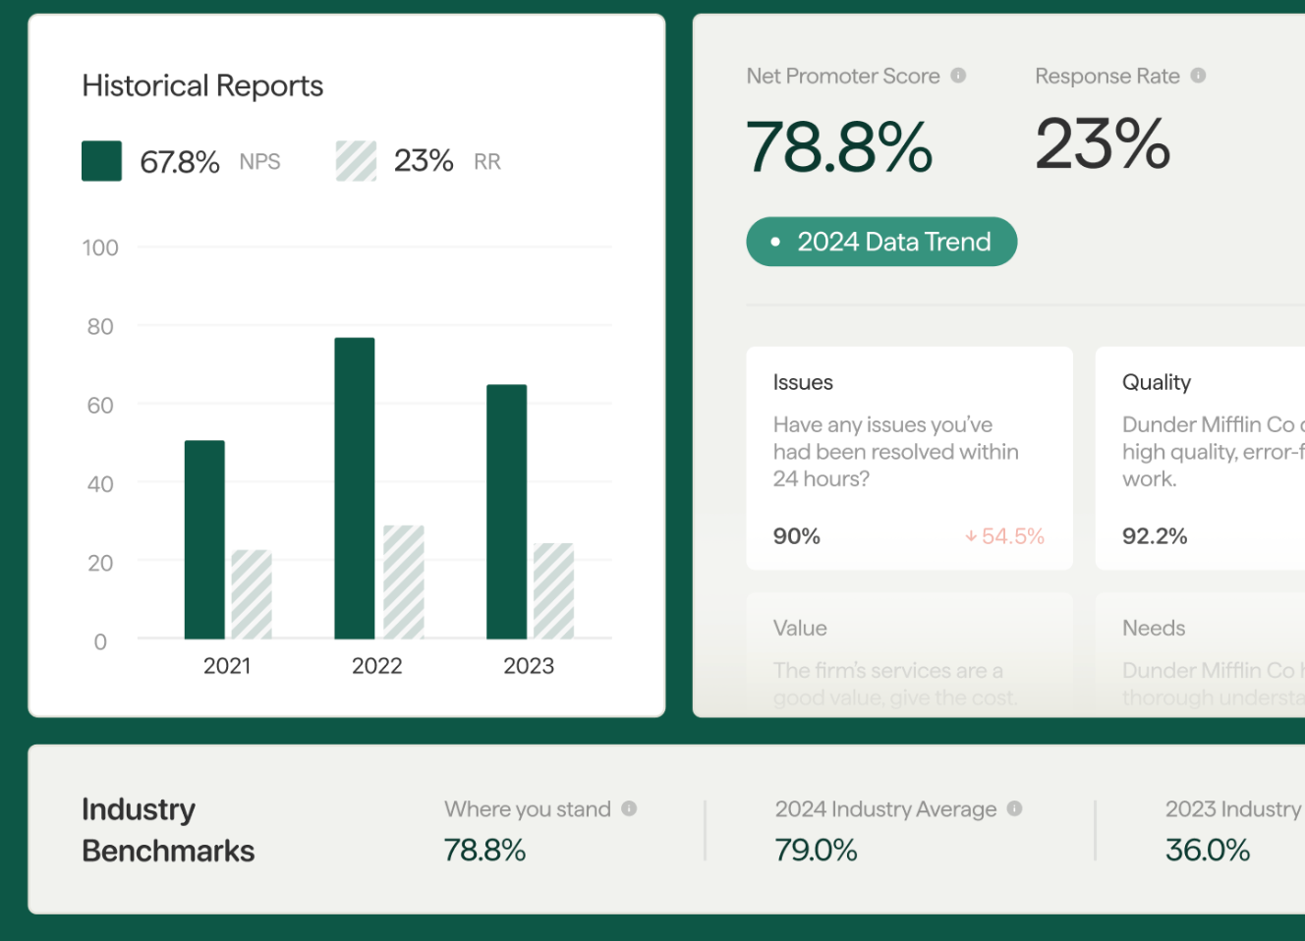The height and width of the screenshot is (941, 1305).
Task: Click the 2023 Industry info icon
Action: [x=1303, y=809]
